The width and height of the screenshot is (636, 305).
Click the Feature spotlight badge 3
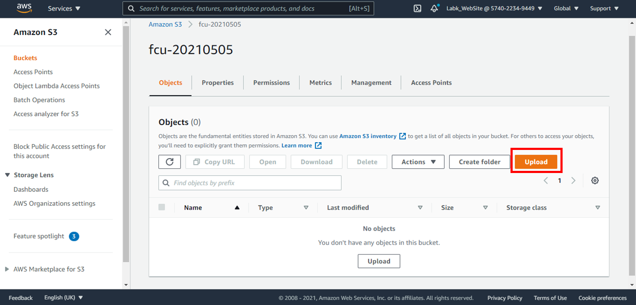[74, 236]
